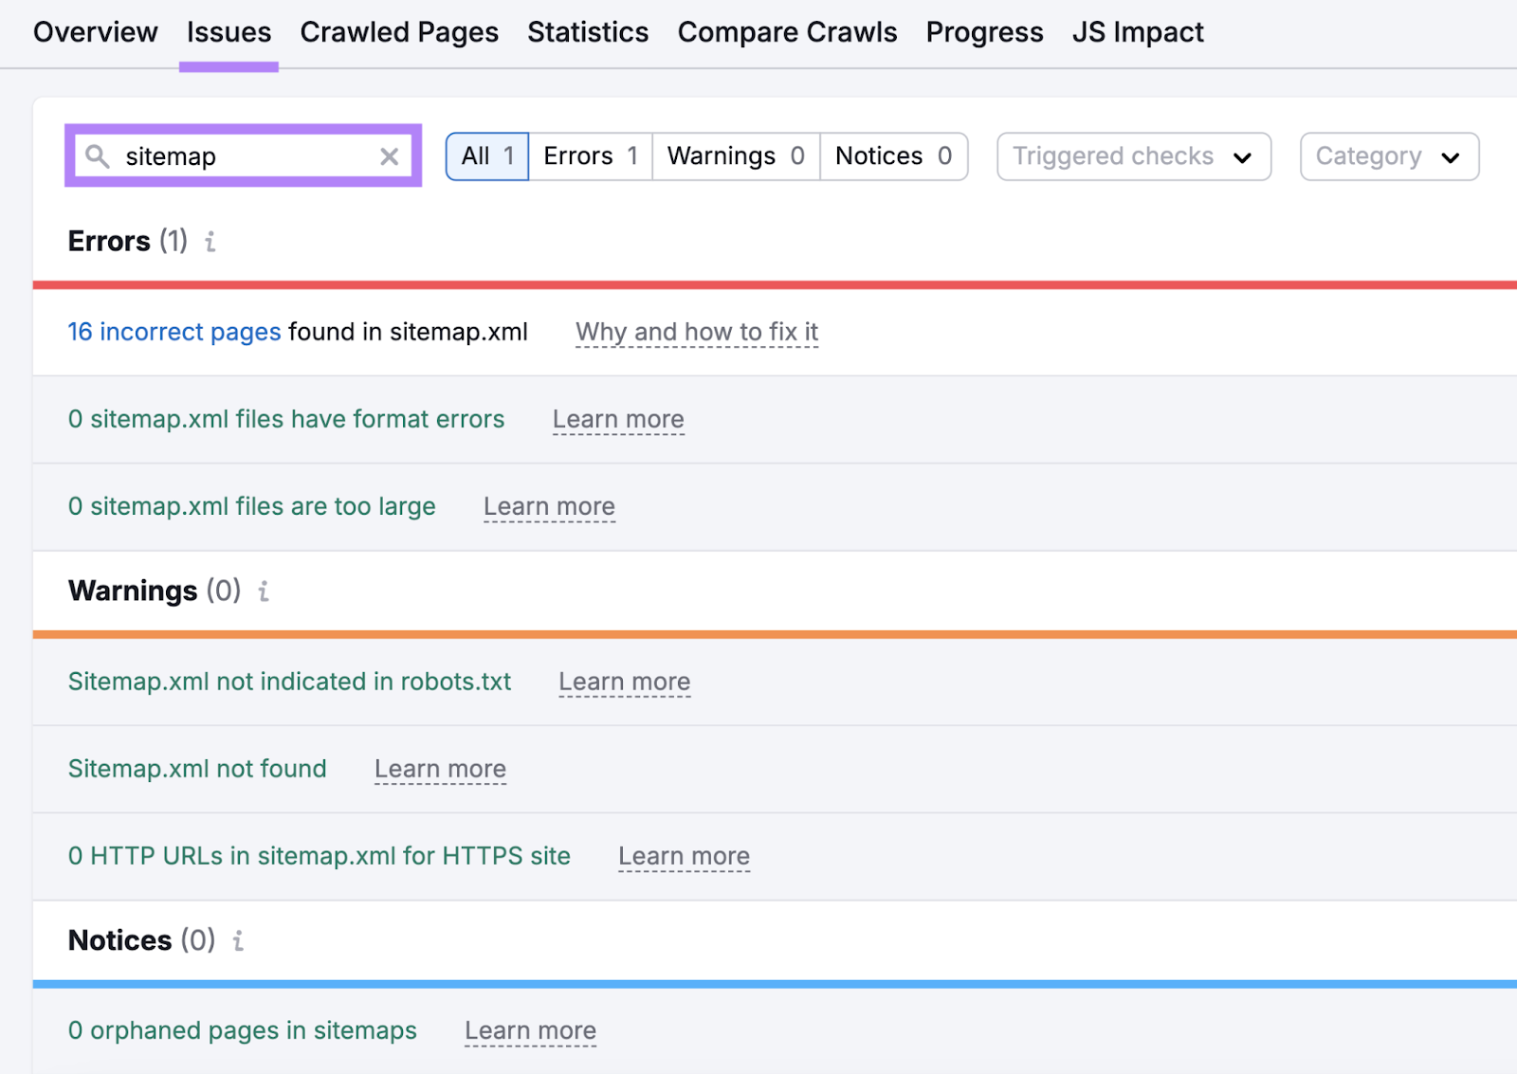
Task: Open the Compare Crawls tab
Action: (x=787, y=31)
